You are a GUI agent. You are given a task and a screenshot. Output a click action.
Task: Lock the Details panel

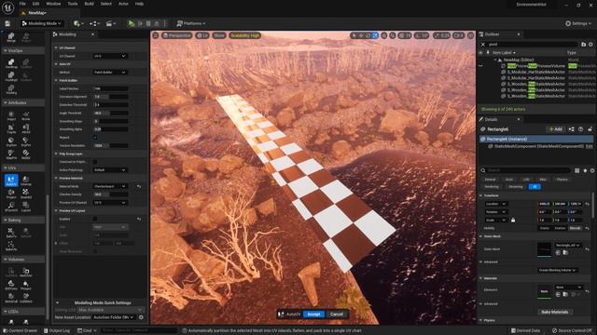(590, 129)
